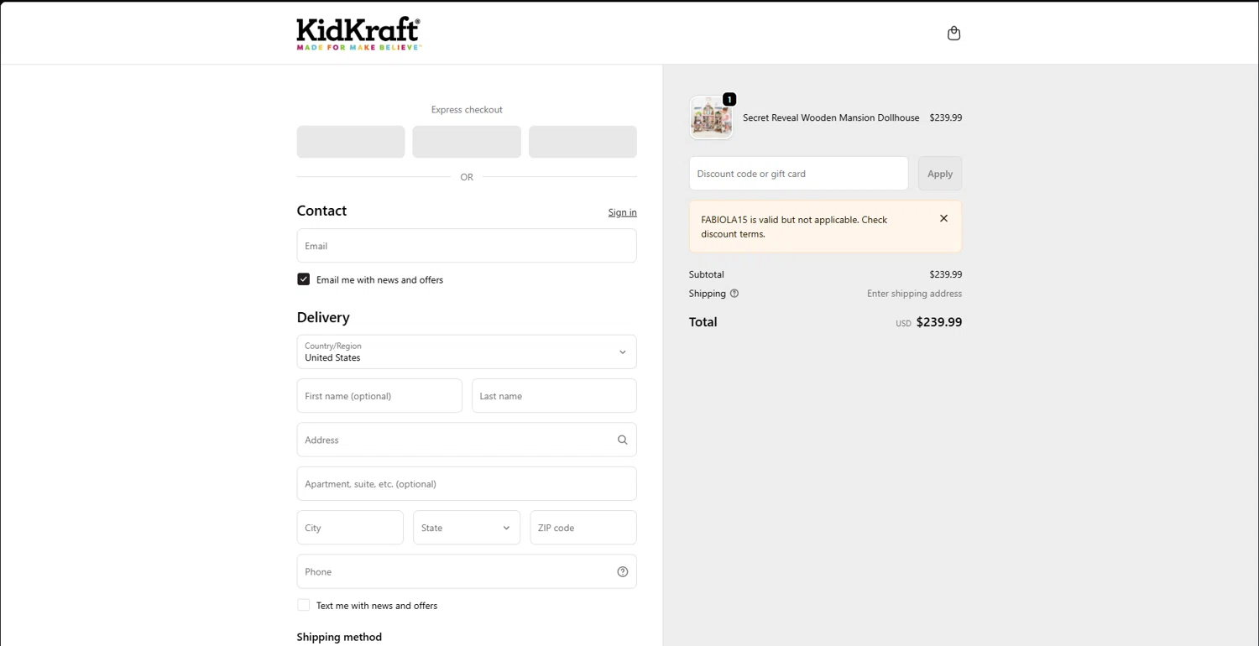Focus the Apartment, suite, etc. field
Screen dimensions: 1259x646
point(467,484)
